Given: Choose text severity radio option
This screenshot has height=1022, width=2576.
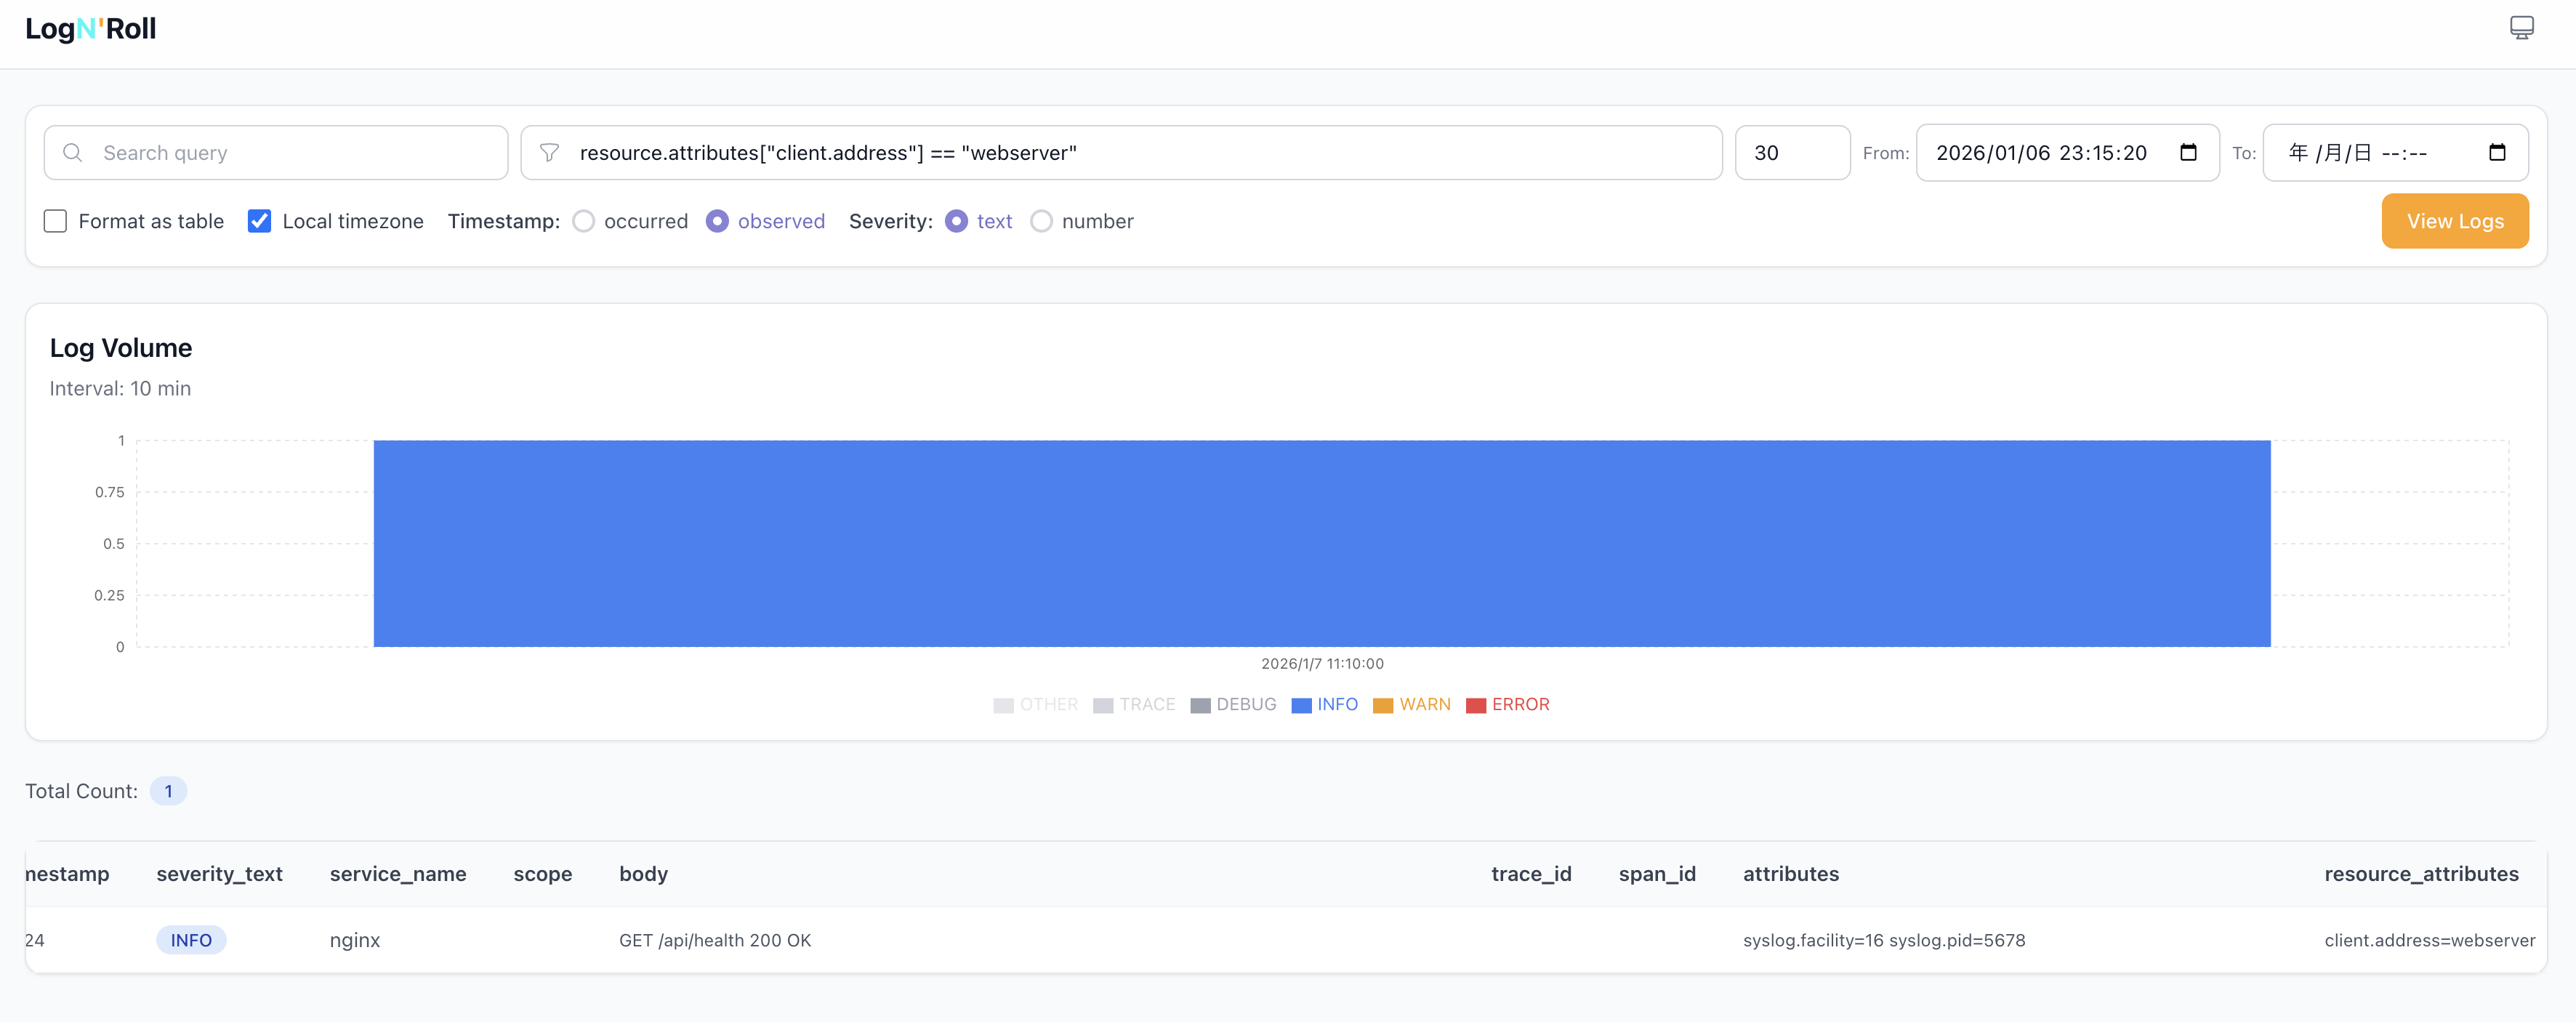Looking at the screenshot, I should pos(956,221).
